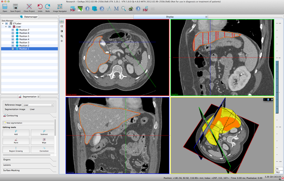
Task: Select Position 4 in Data Manager
Action: 24,39
